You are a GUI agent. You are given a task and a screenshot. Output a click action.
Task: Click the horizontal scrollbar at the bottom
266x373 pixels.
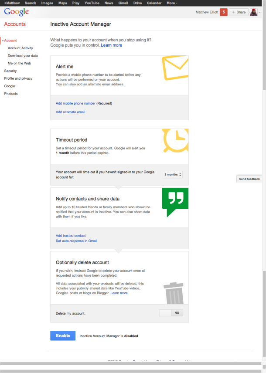(130, 363)
